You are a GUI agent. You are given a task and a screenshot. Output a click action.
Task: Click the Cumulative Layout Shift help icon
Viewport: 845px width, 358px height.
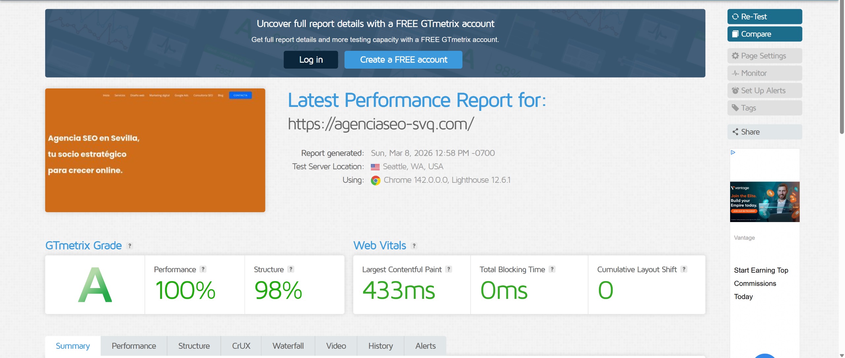point(684,269)
